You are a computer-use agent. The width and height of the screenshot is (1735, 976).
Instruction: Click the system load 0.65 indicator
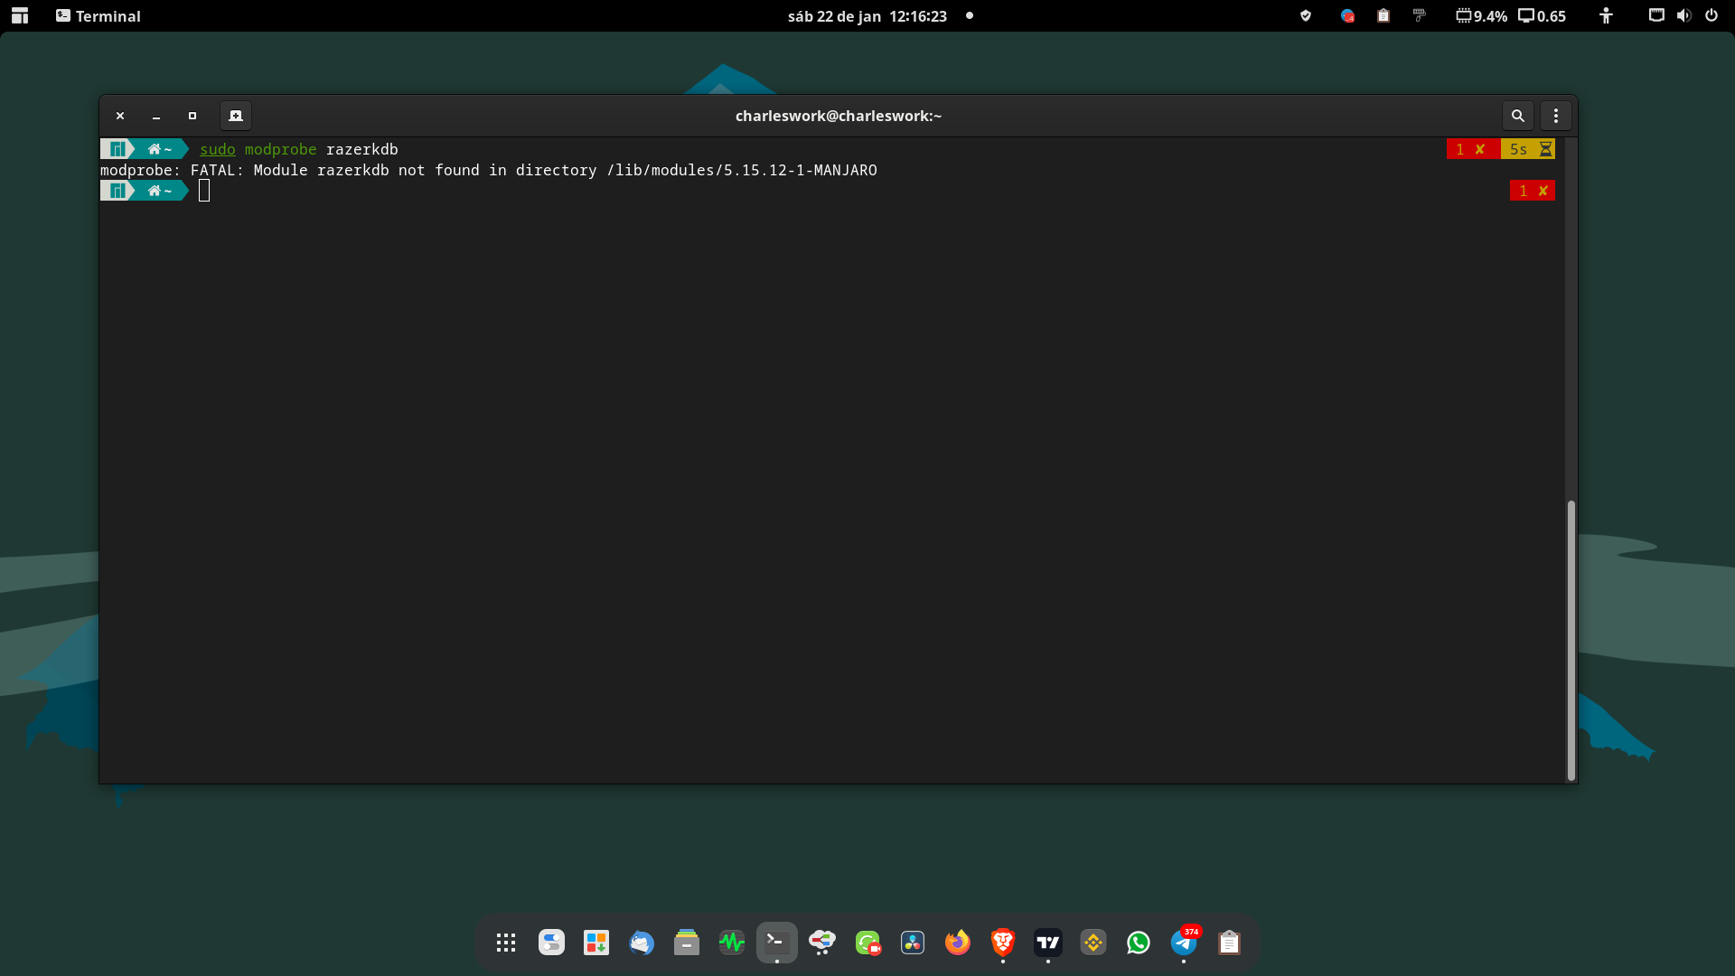coord(1543,15)
